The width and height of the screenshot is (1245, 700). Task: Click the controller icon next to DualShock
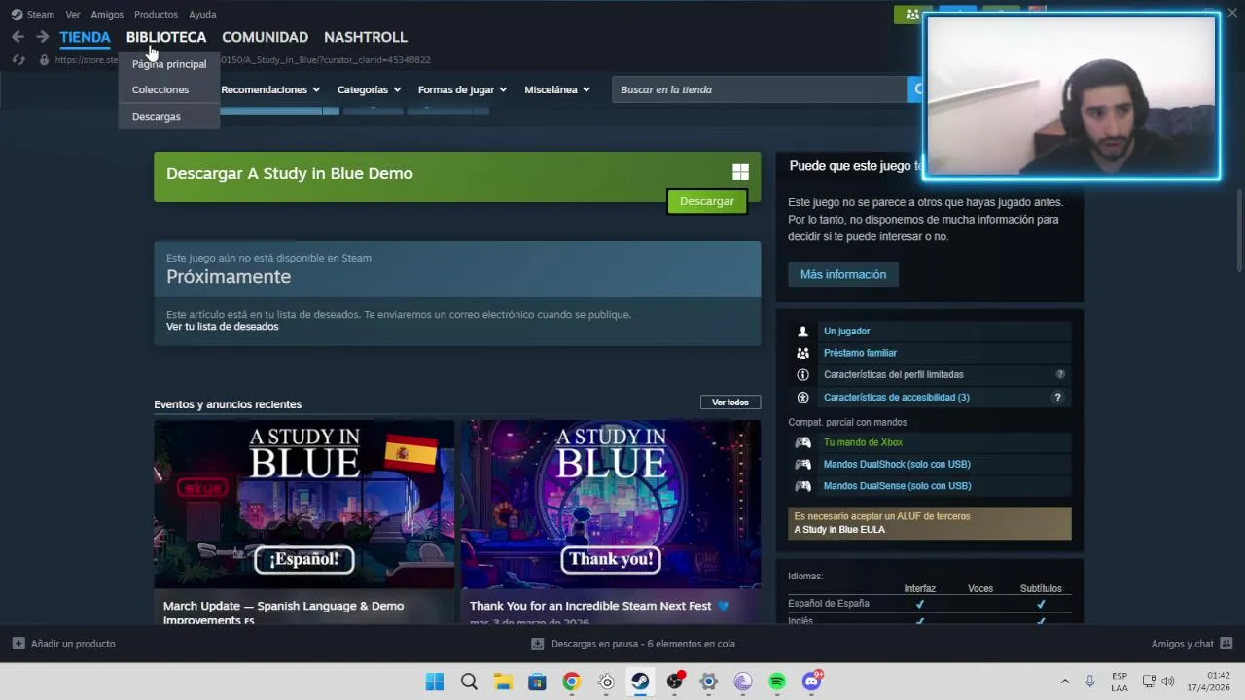(x=802, y=464)
